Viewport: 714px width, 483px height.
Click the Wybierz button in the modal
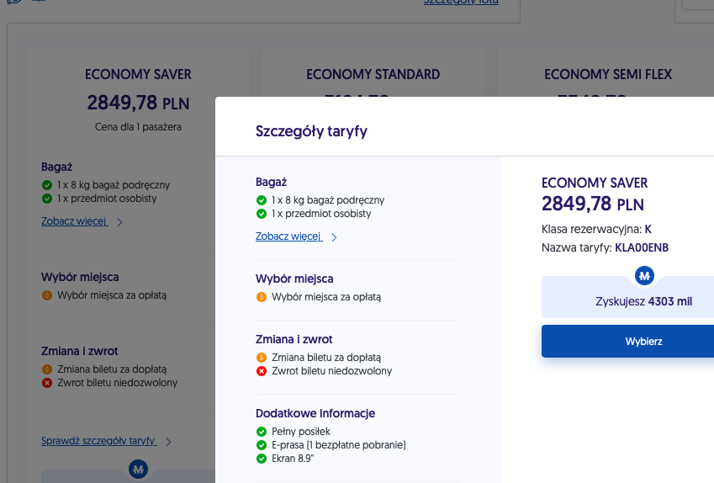643,342
